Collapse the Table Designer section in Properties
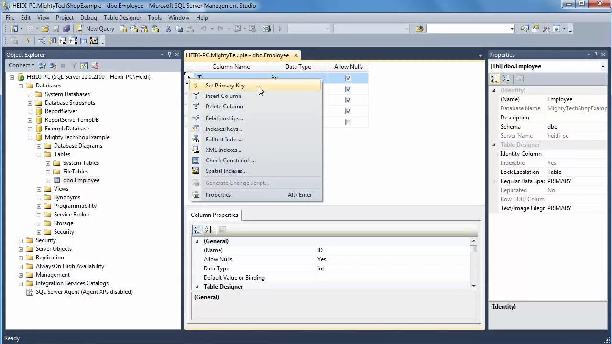Image resolution: width=612 pixels, height=344 pixels. [x=494, y=145]
